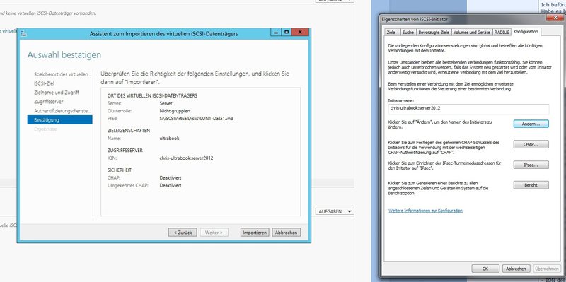Switch to the Suche tab
The width and height of the screenshot is (566, 282).
408,32
